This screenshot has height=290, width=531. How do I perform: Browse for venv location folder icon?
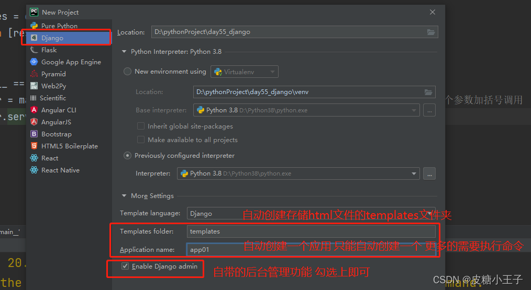(428, 92)
